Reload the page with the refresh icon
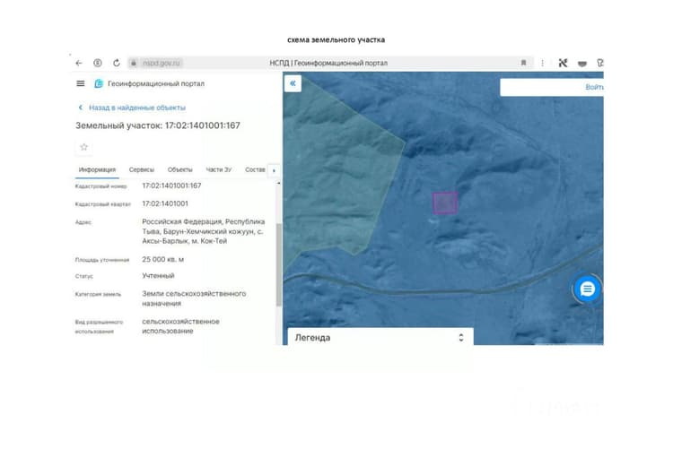This screenshot has width=673, height=475. point(117,63)
